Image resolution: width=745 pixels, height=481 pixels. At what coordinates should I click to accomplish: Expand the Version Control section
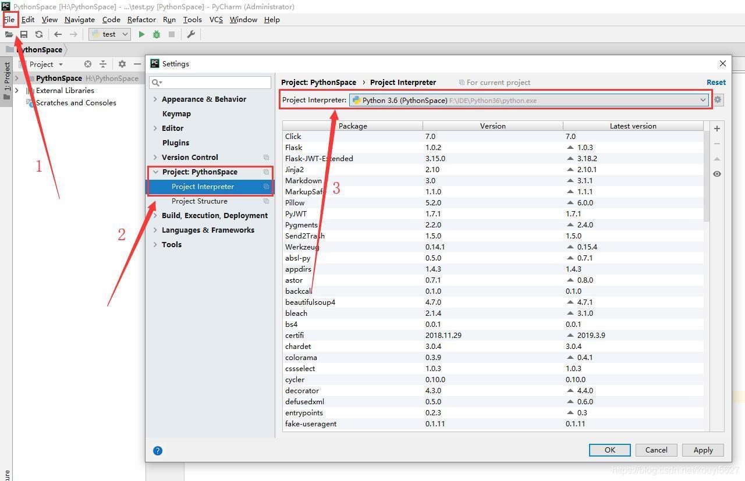(155, 158)
